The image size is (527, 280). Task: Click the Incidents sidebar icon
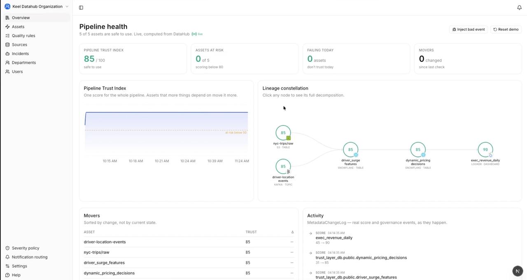pyautogui.click(x=7, y=53)
